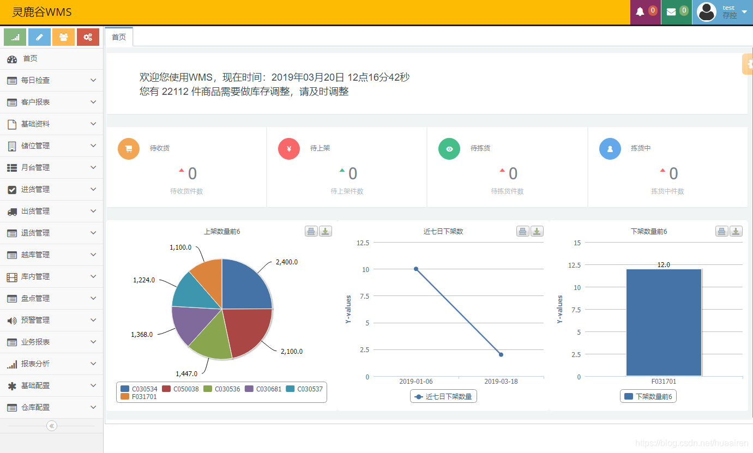This screenshot has height=453, width=753.
Task: Print the 上架数量前6 pie chart
Action: [x=311, y=231]
